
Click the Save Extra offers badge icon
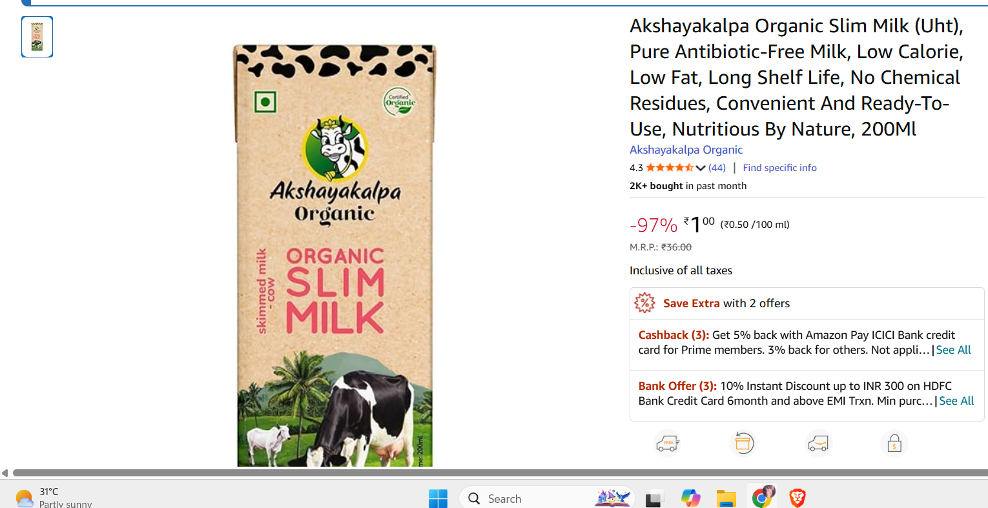click(644, 303)
